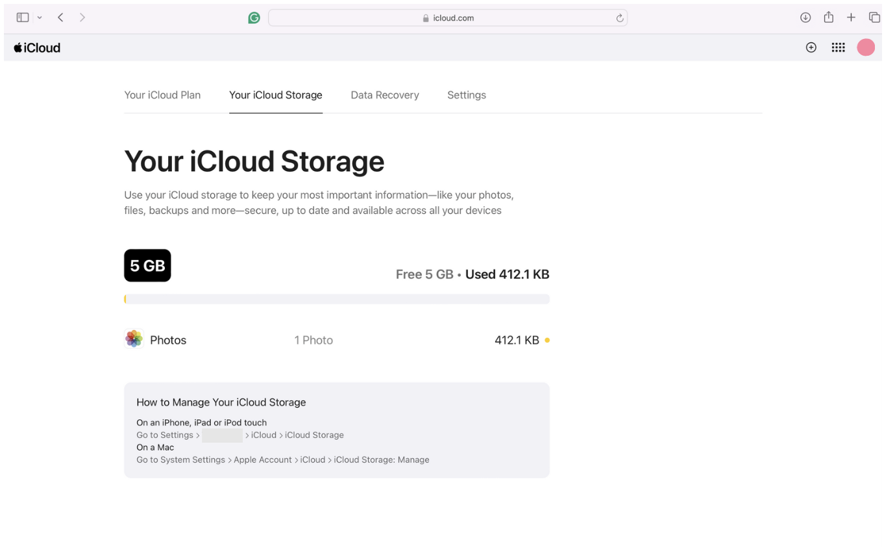Switch to the Settings tab
The image size is (884, 547).
(x=467, y=95)
